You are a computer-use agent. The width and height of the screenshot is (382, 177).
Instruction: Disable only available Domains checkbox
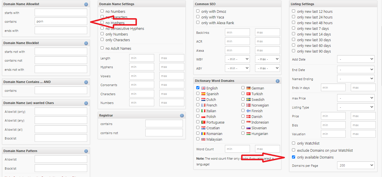pos(294,157)
